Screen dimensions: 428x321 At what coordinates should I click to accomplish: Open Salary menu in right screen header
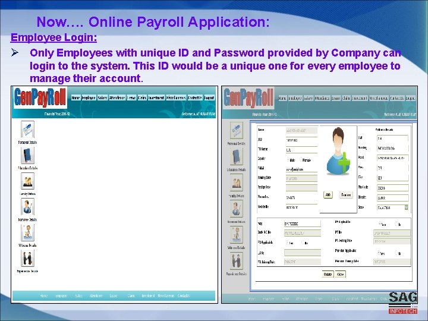point(308,98)
